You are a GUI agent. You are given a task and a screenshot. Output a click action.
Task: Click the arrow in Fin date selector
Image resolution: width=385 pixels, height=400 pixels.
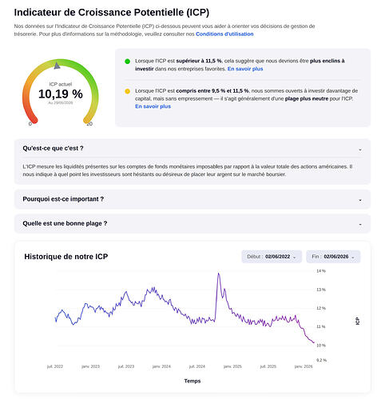coord(353,258)
